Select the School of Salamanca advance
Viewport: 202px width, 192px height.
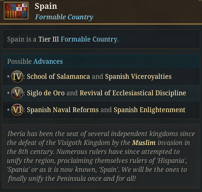(x=58, y=76)
